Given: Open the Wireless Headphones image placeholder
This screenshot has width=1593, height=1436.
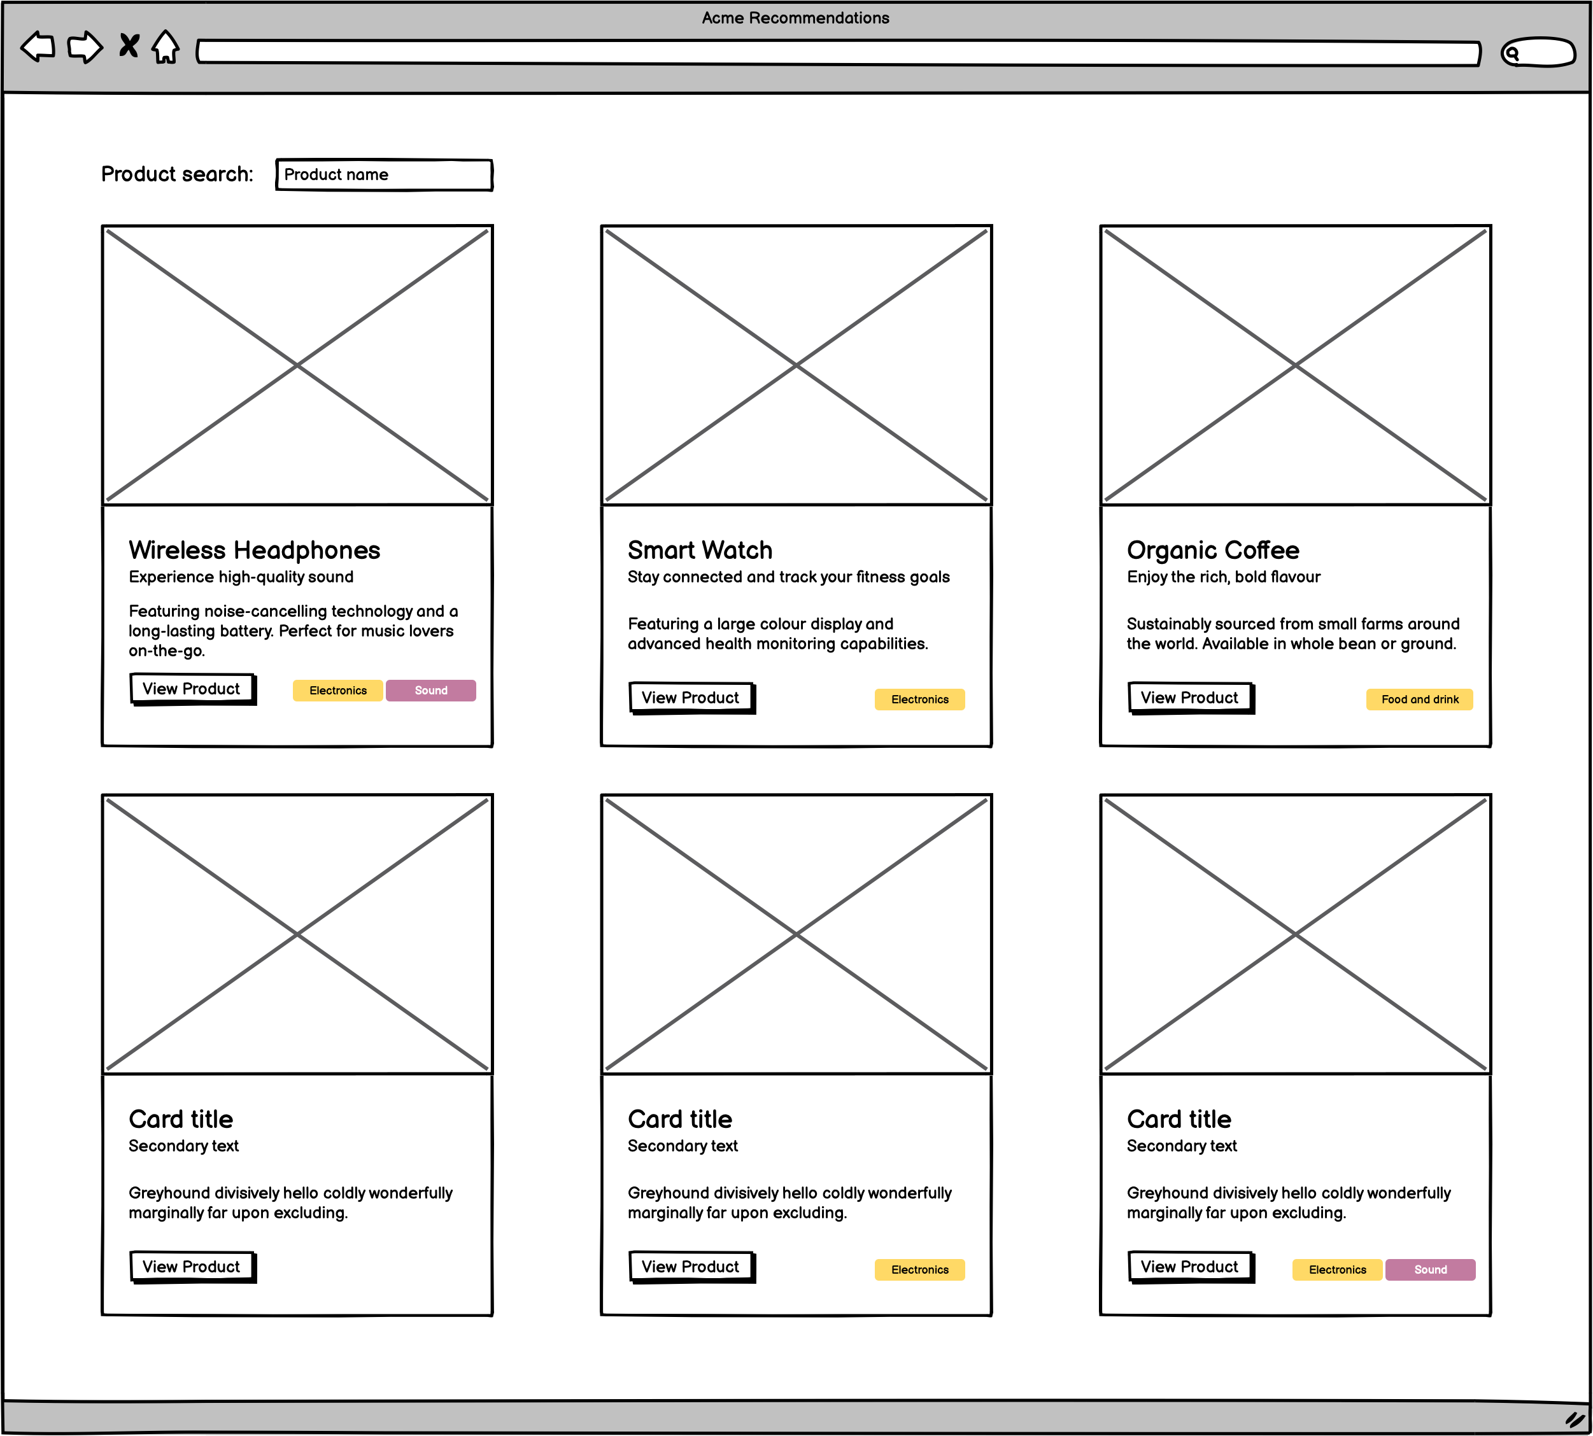Looking at the screenshot, I should click(297, 365).
